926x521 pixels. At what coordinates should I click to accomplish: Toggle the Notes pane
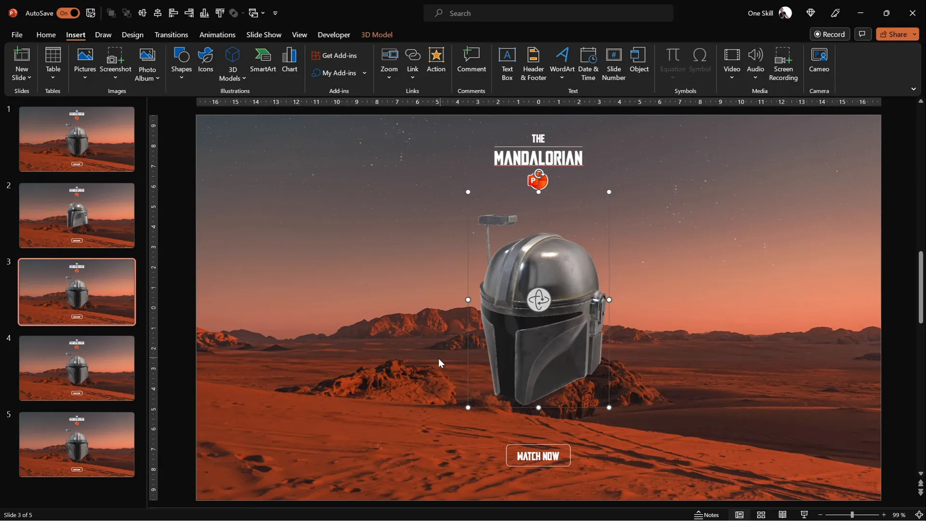click(707, 515)
